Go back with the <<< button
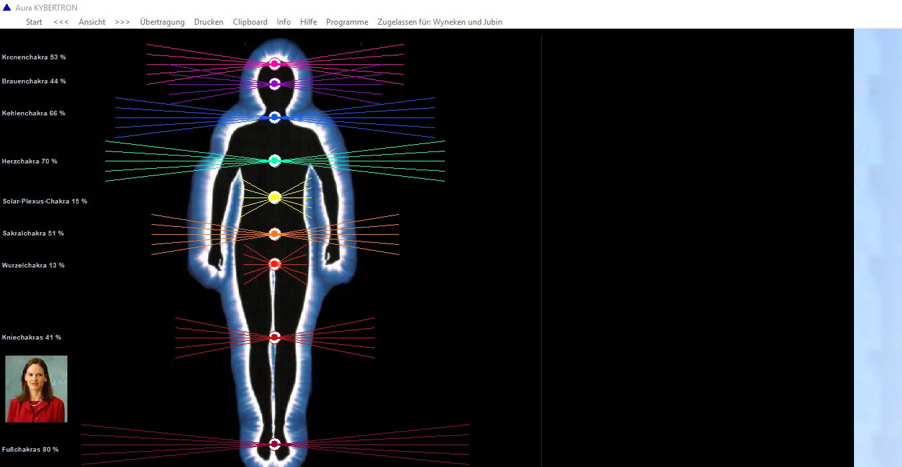Viewport: 902px width, 467px height. click(61, 22)
